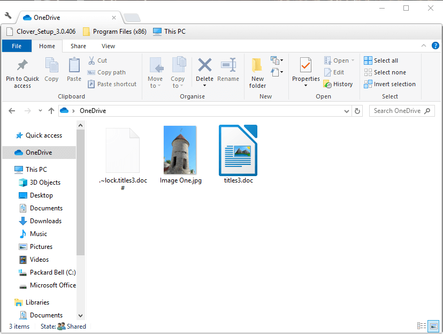Switch to the Home ribbon tab
Screen dimensions: 443x334
tap(47, 46)
